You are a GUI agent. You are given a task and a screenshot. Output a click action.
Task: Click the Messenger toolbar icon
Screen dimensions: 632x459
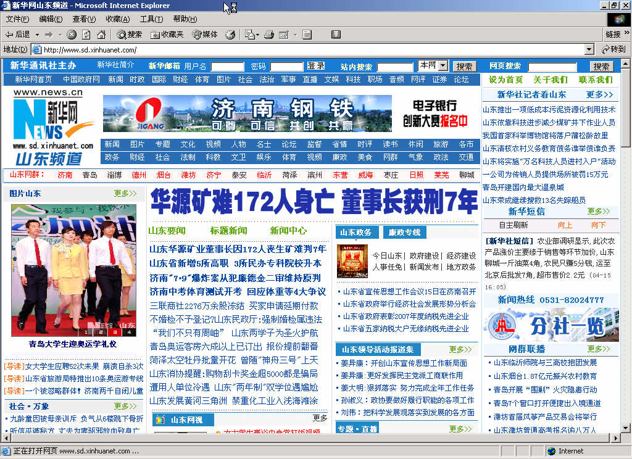pyautogui.click(x=336, y=35)
